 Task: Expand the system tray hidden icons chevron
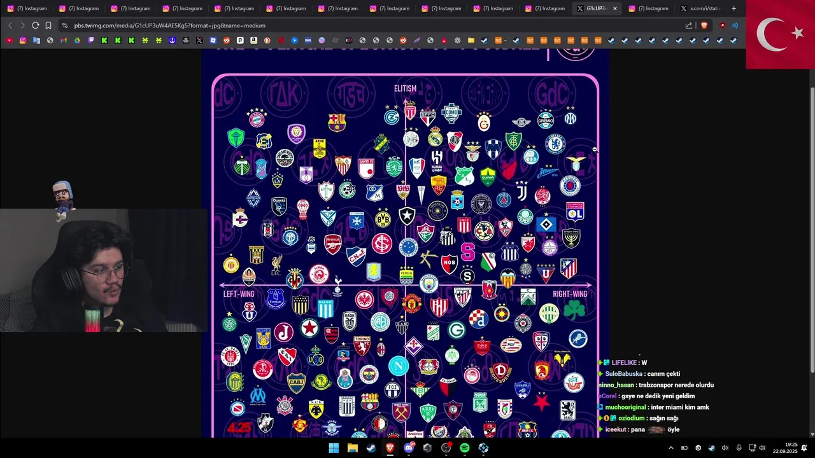(670, 448)
